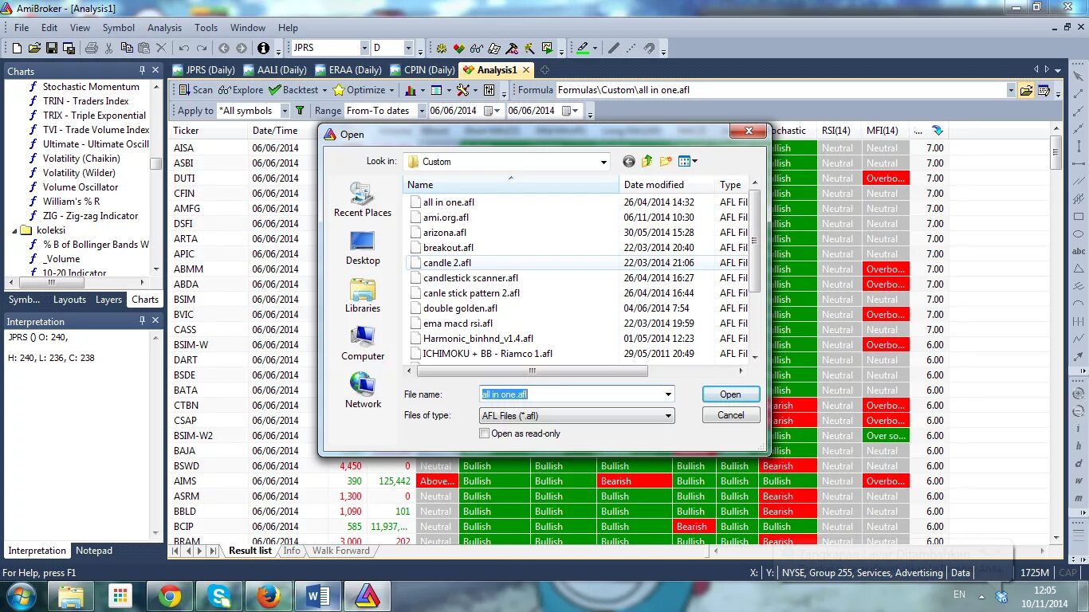
Task: Click the Cancel button in dialog
Action: click(x=730, y=415)
